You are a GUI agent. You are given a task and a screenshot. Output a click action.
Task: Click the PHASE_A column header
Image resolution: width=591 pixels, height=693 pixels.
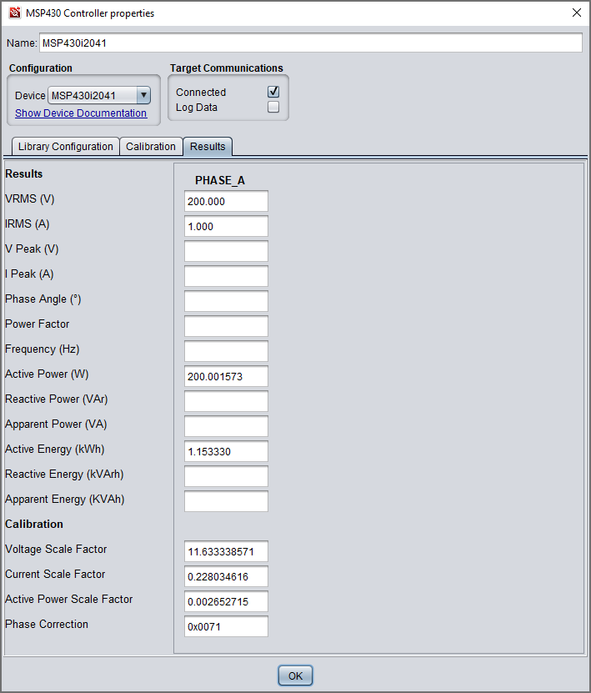pos(220,180)
